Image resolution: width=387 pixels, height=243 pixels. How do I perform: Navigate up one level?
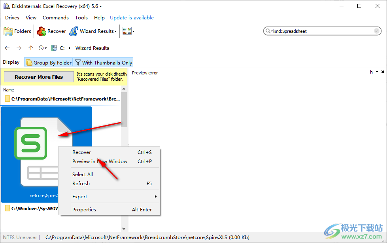(x=30, y=48)
